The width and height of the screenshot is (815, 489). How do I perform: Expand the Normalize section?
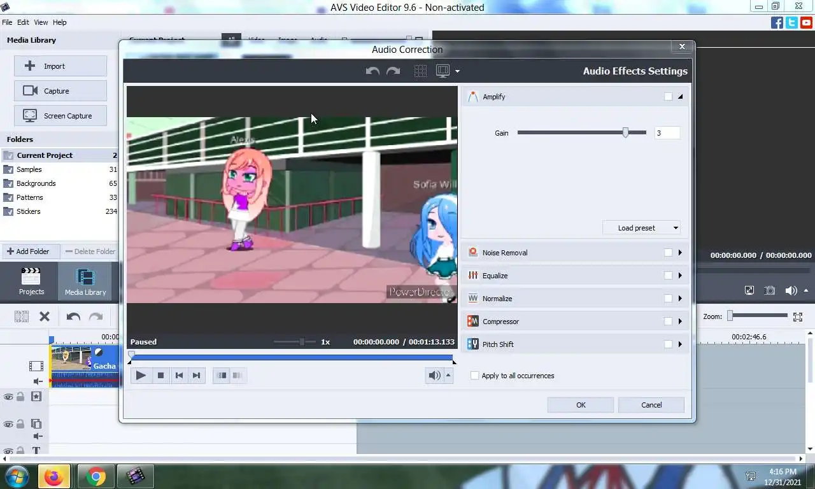coord(680,299)
